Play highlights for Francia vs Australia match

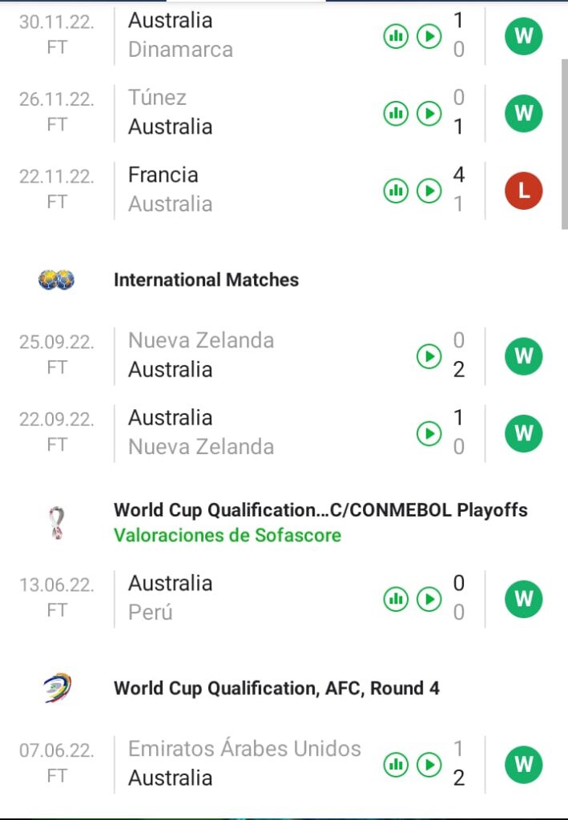click(429, 191)
